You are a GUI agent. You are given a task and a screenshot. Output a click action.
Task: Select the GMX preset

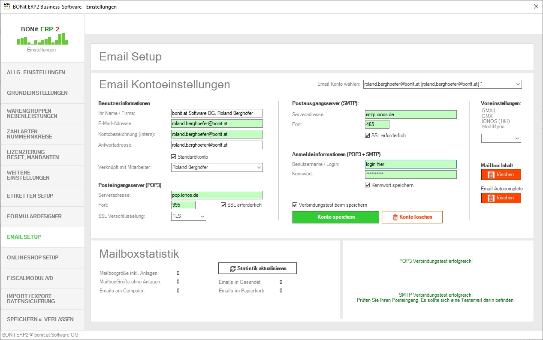click(487, 116)
